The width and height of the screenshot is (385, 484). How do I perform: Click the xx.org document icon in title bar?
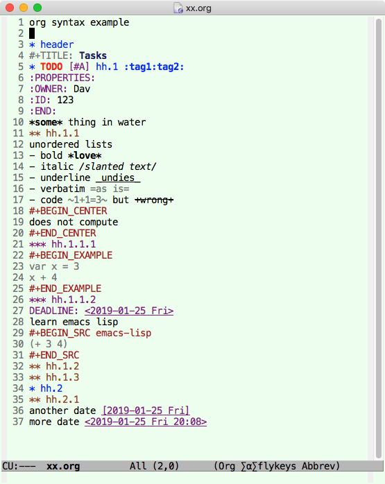tap(178, 8)
